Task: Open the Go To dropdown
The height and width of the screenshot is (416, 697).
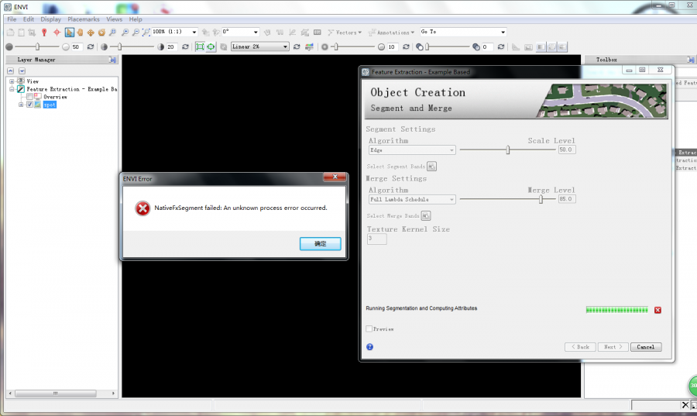Action: 503,32
